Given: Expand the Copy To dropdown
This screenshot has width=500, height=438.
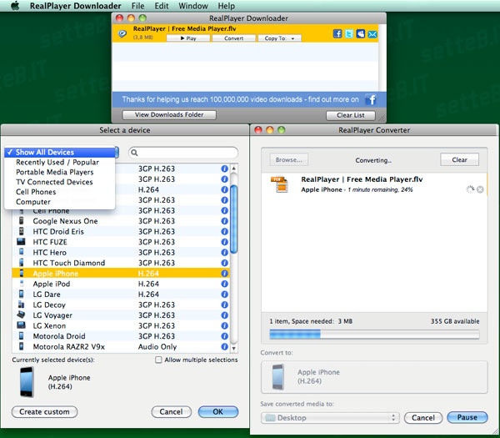Looking at the screenshot, I should tap(279, 38).
